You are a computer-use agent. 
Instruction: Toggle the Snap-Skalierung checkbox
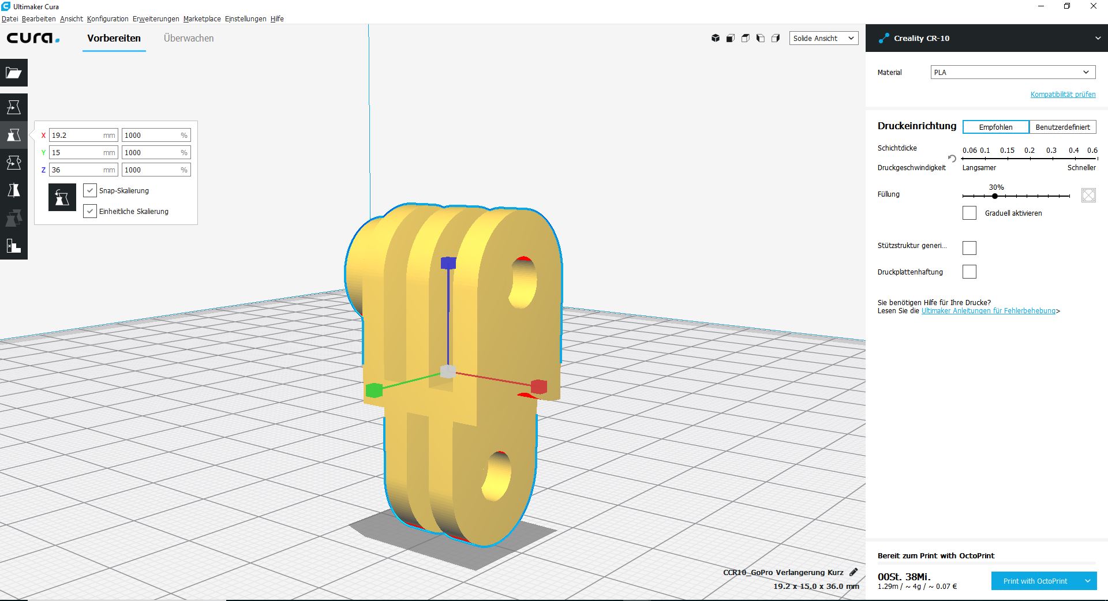(x=90, y=190)
